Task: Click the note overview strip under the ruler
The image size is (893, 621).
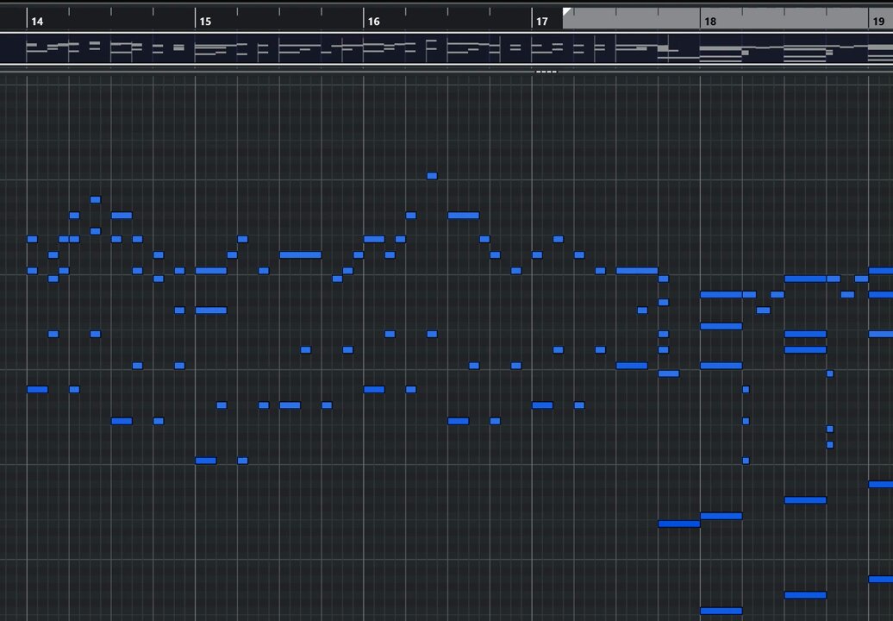Action: point(446,49)
